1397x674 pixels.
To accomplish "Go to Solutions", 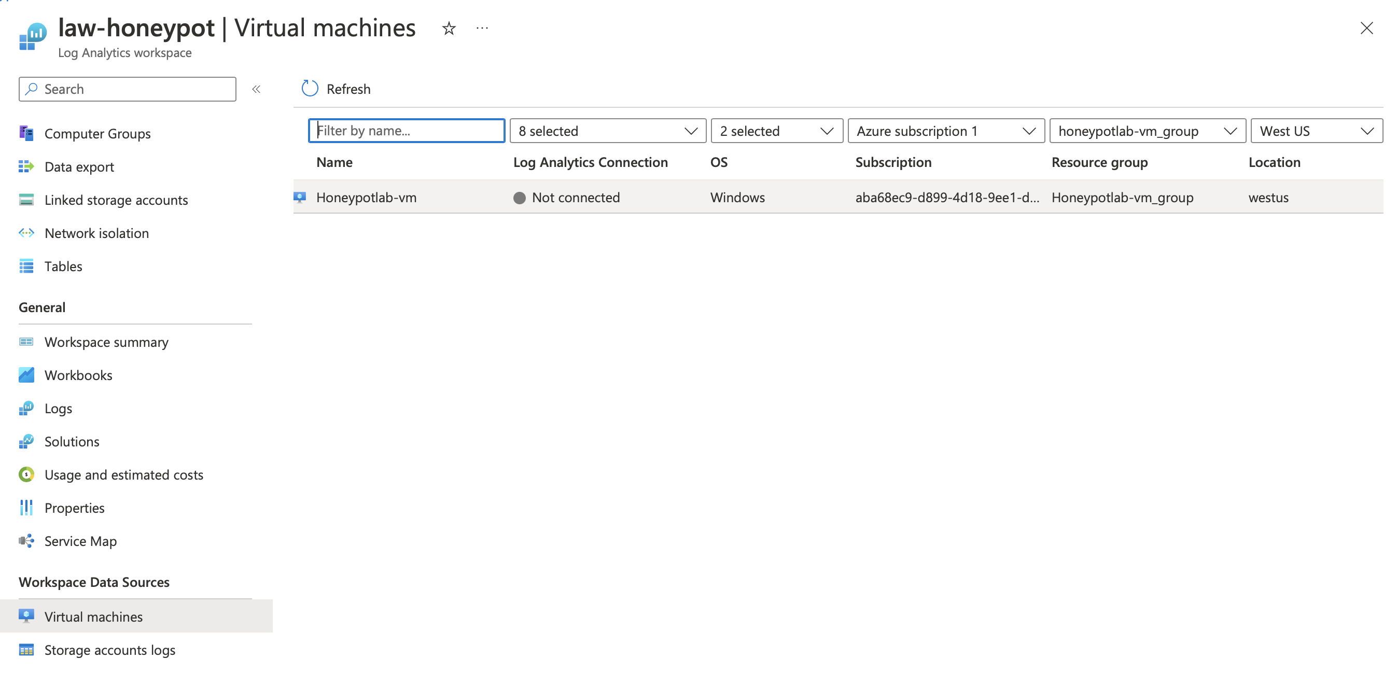I will 72,441.
